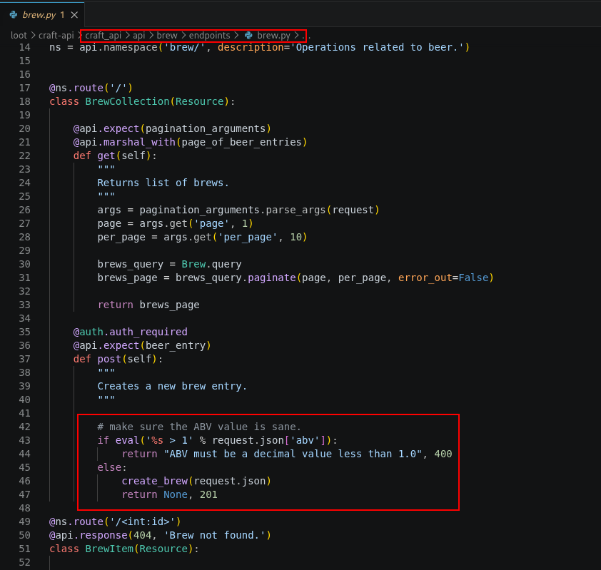Click the route string '/<int:id>' on line 49

pyautogui.click(x=143, y=521)
